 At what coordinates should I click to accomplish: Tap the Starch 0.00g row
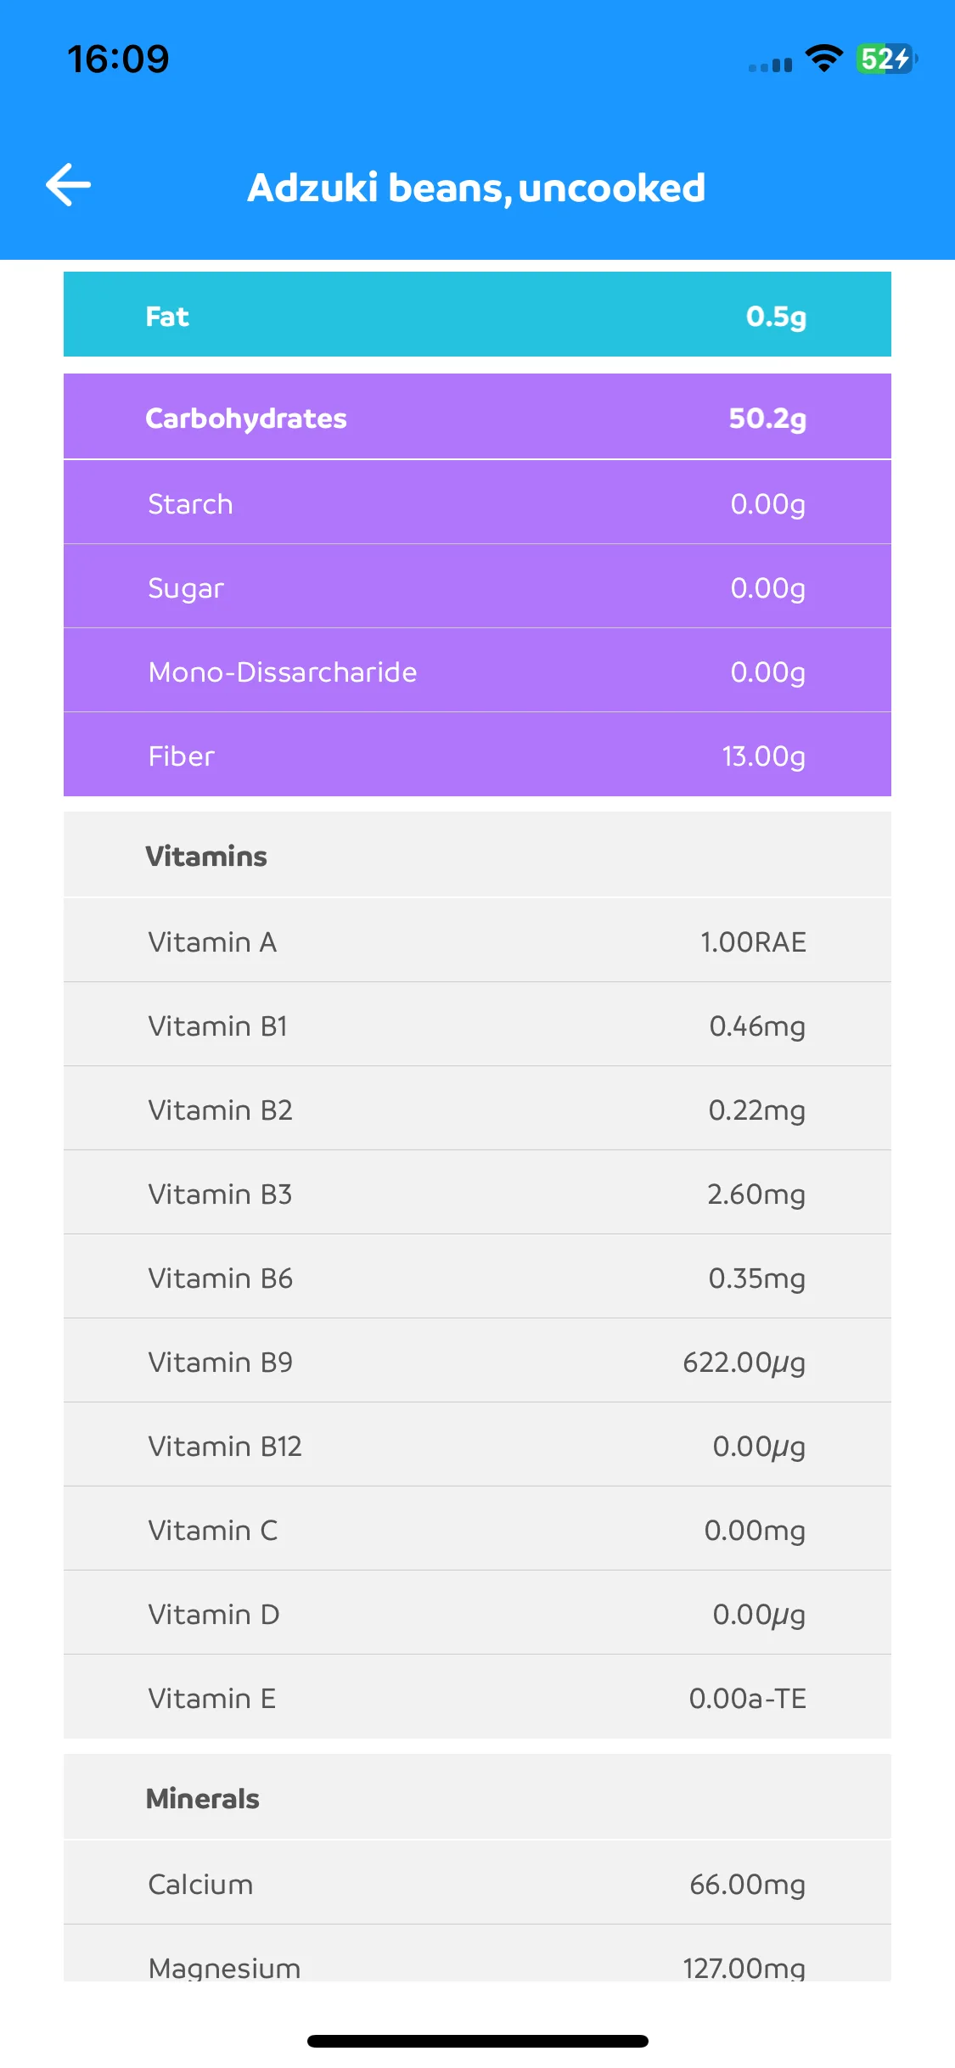pyautogui.click(x=477, y=503)
